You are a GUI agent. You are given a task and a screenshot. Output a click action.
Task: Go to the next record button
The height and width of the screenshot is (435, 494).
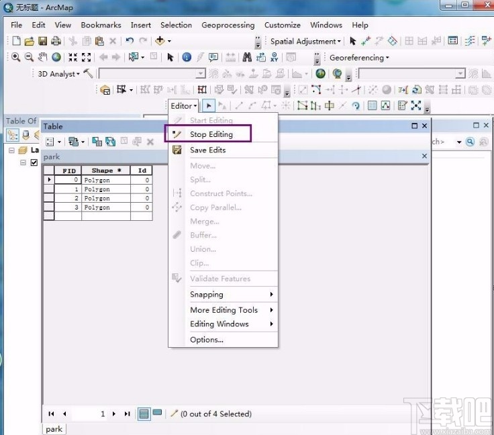click(x=114, y=414)
